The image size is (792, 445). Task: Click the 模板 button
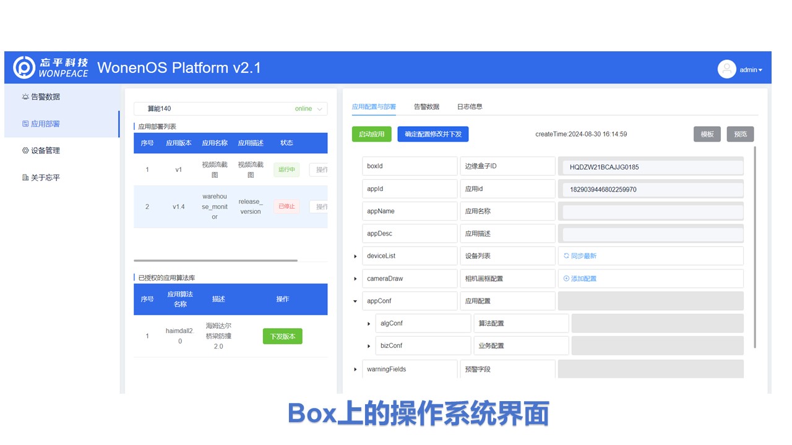click(707, 134)
